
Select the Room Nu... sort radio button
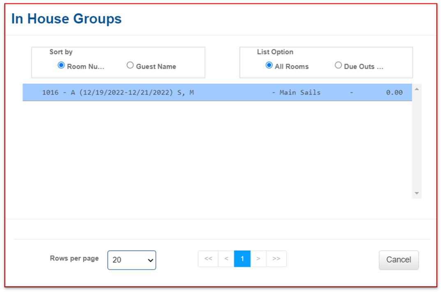[x=61, y=65]
